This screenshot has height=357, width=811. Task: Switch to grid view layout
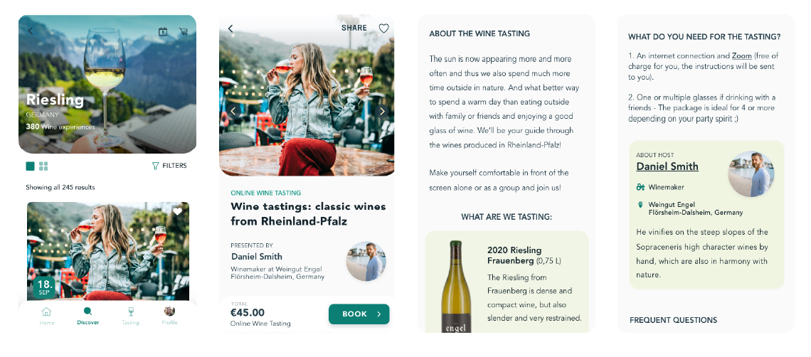tap(43, 166)
